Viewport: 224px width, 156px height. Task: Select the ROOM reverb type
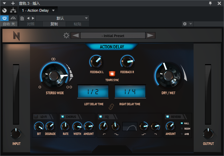click(182, 129)
